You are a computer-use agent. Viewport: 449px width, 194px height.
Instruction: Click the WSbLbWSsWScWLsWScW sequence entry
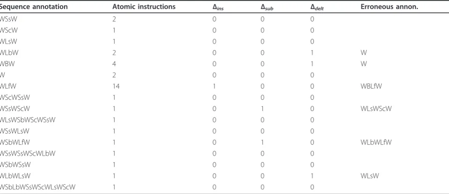coord(38,187)
